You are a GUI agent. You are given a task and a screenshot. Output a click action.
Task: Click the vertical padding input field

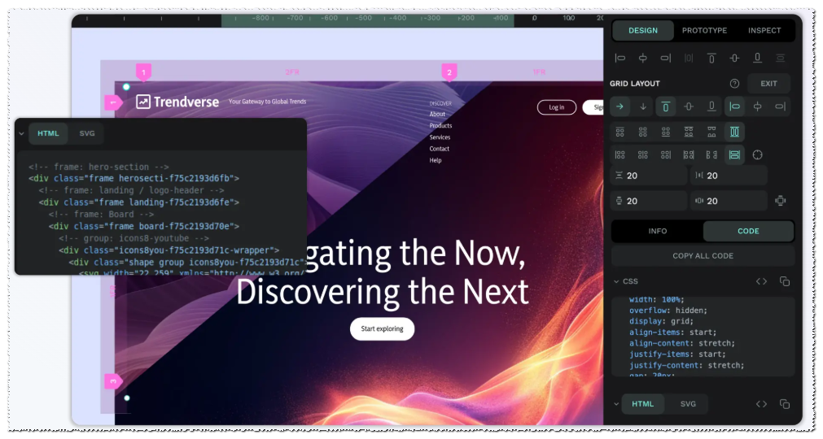coord(649,201)
